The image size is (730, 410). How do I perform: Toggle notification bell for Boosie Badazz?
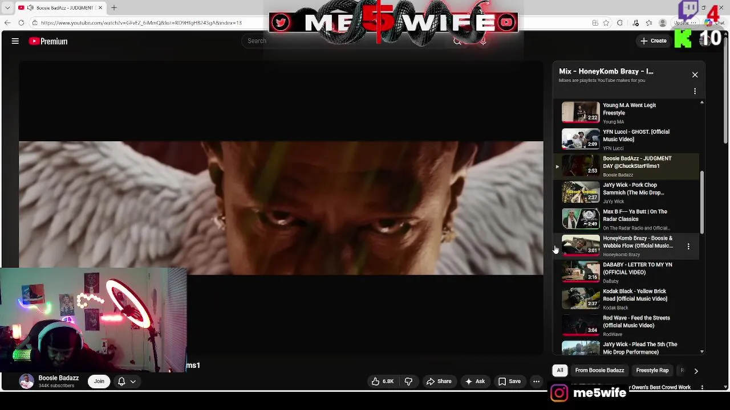[121, 382]
